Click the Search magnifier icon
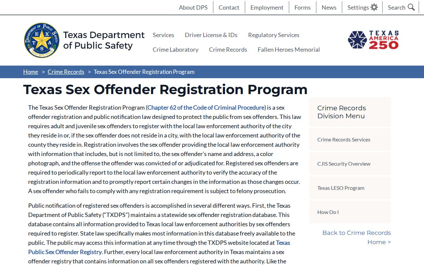This screenshot has height=265, width=424. [x=411, y=7]
